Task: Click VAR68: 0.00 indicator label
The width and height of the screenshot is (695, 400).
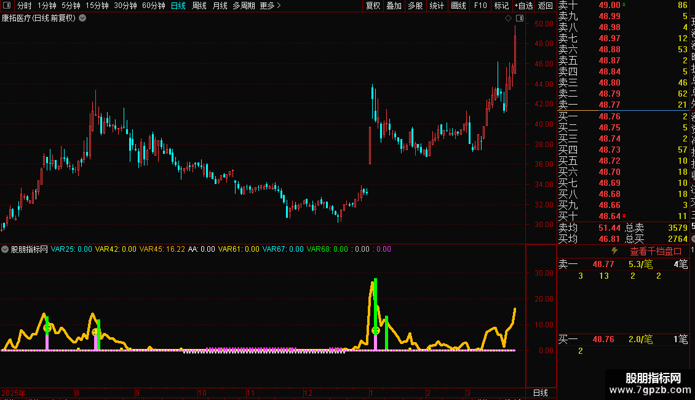Action: tap(327, 249)
